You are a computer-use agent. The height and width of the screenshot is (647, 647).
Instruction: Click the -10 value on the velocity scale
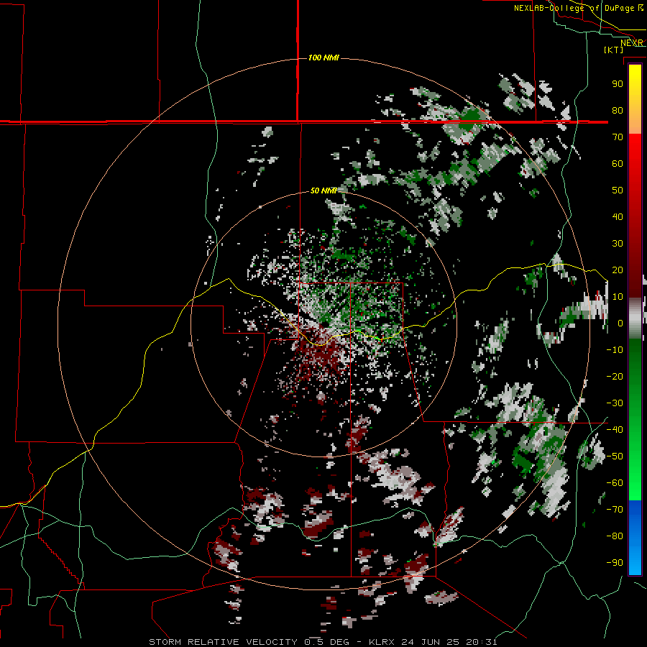coord(615,350)
